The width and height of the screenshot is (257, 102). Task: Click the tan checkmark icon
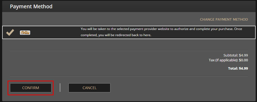tap(10, 33)
